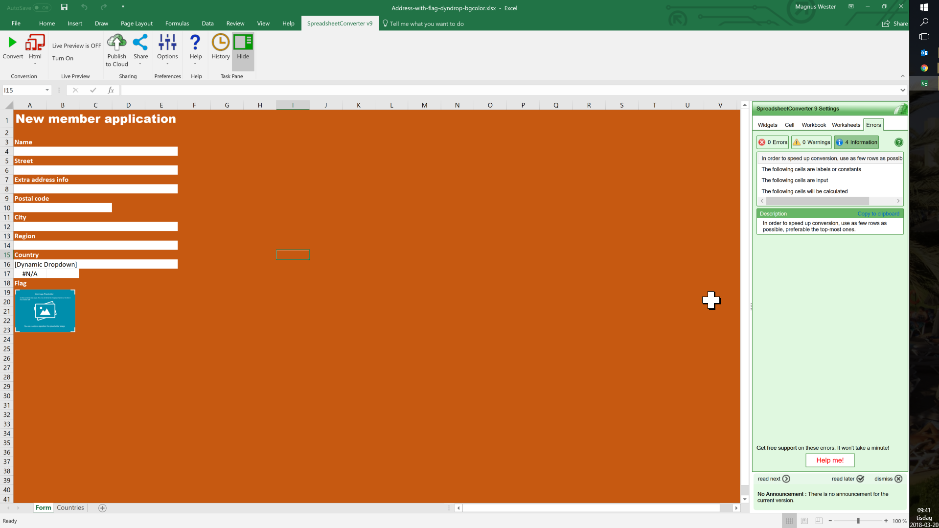Turn on Live Preview

click(x=63, y=58)
